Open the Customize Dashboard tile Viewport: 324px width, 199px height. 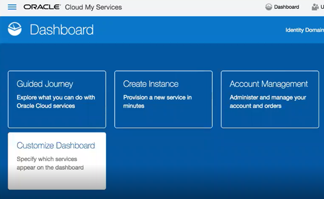[x=57, y=161]
